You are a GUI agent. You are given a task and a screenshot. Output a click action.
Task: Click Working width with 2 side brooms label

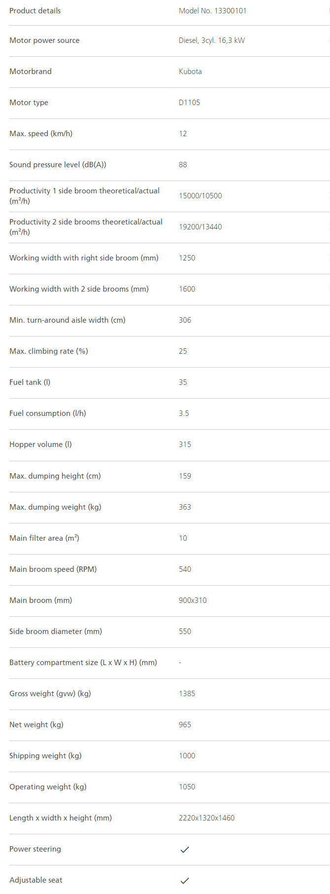(79, 289)
